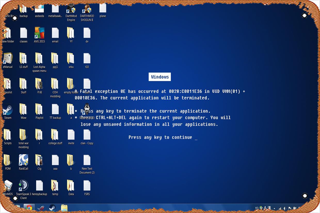Select the Scripts folder
This screenshot has width=320, height=213.
coord(8,137)
